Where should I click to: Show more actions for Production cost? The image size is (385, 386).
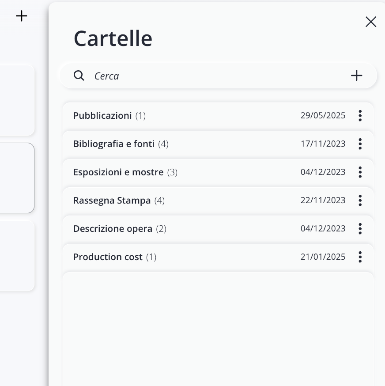point(360,257)
